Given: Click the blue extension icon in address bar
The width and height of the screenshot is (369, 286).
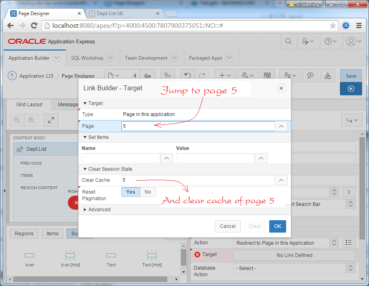Looking at the screenshot, I should [x=346, y=25].
